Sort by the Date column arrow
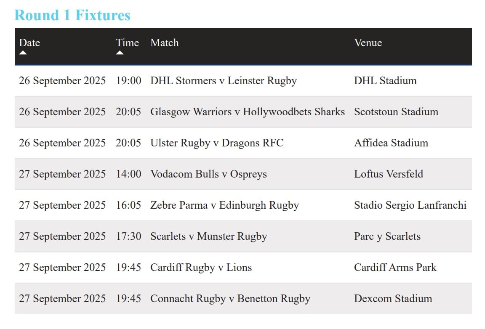This screenshot has width=485, height=329. tap(23, 53)
